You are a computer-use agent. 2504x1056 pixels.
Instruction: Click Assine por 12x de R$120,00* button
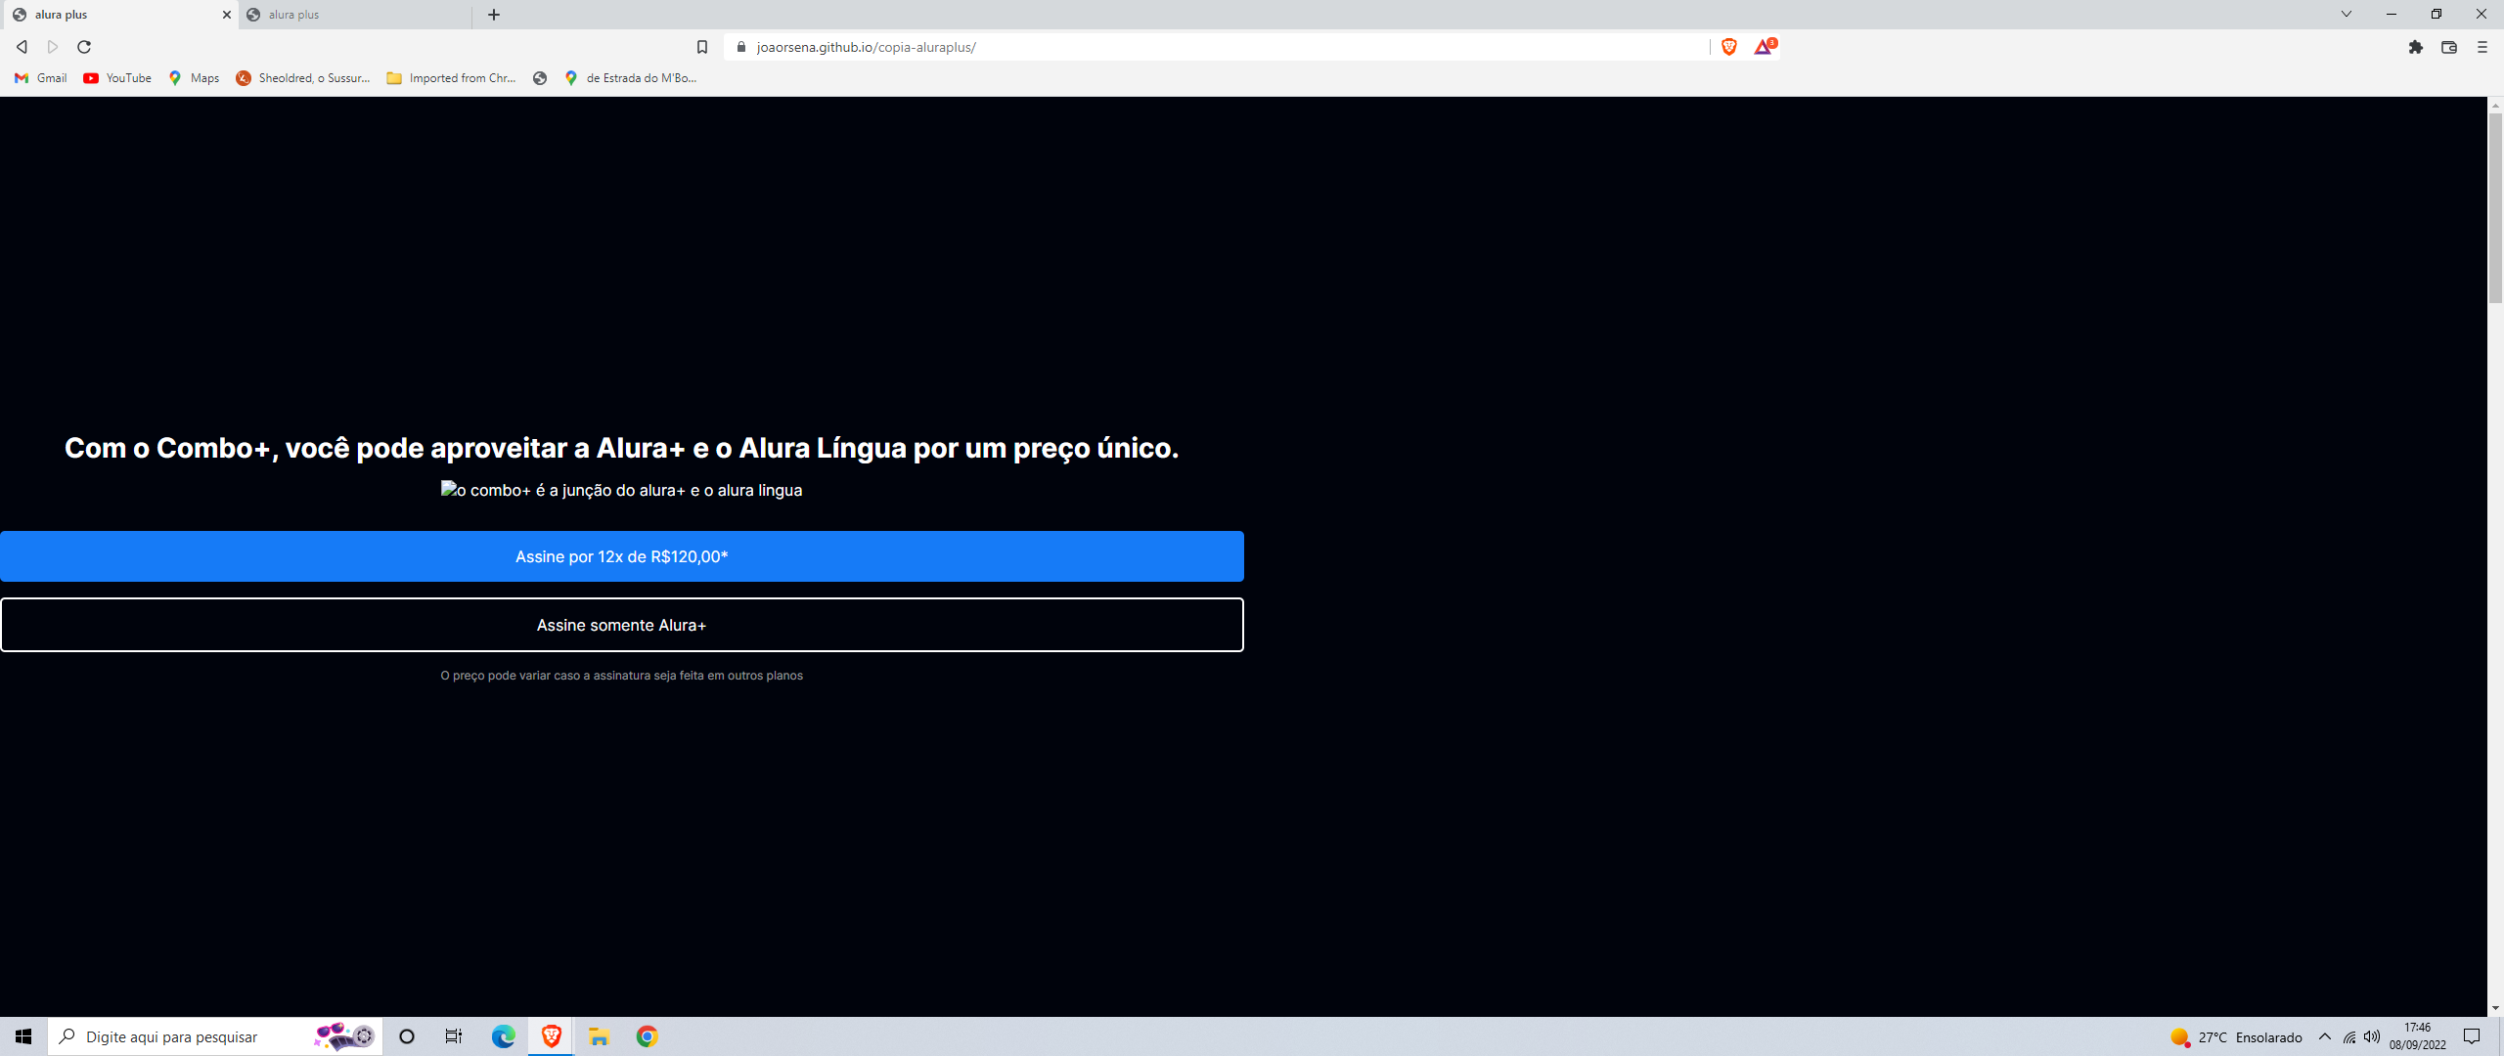[x=622, y=556]
